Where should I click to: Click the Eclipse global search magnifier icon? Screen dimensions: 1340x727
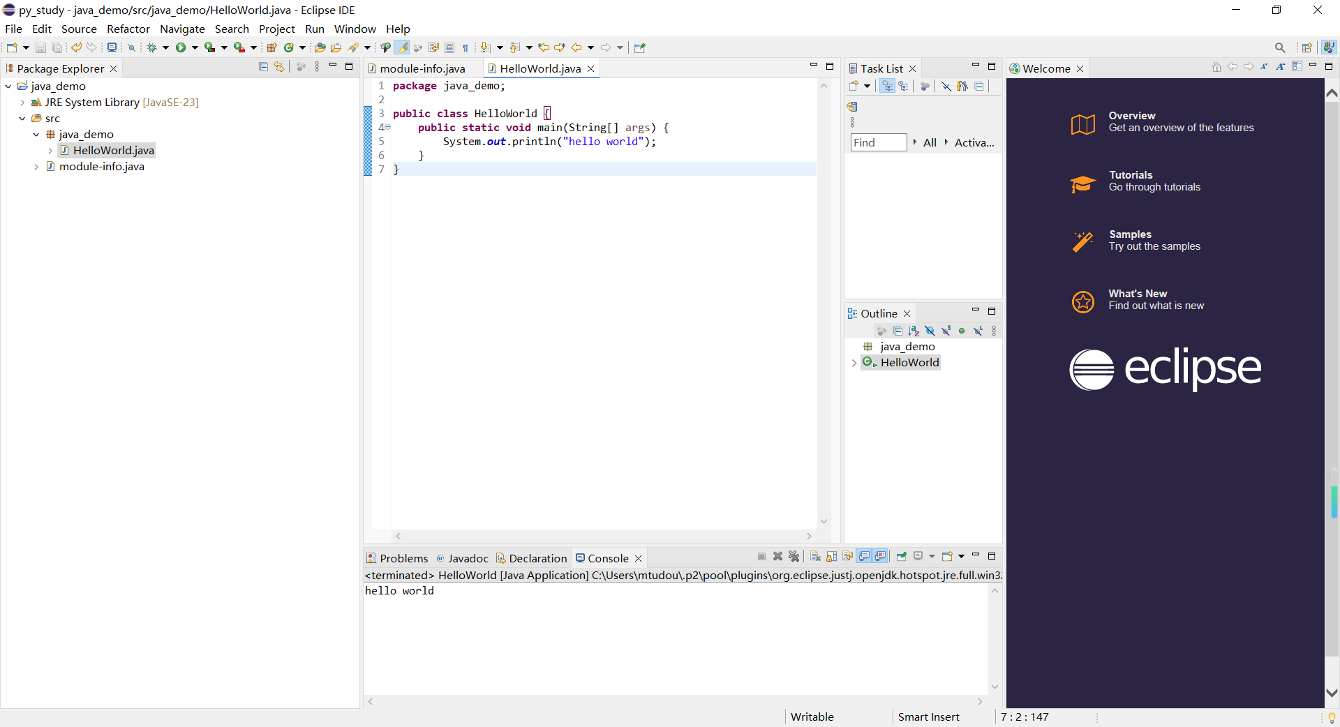point(1280,47)
